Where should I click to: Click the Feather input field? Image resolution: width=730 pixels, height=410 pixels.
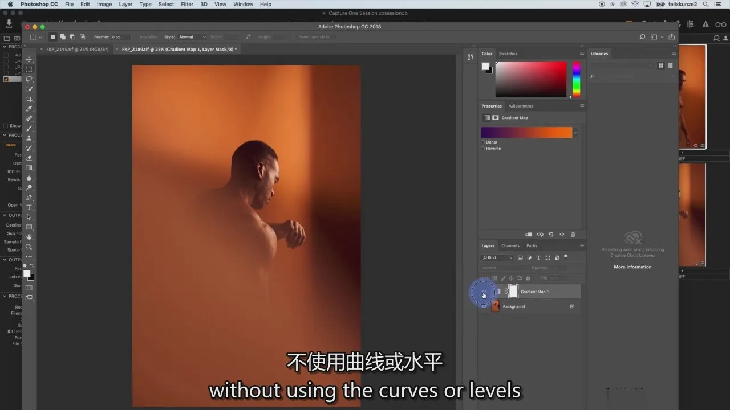[120, 37]
